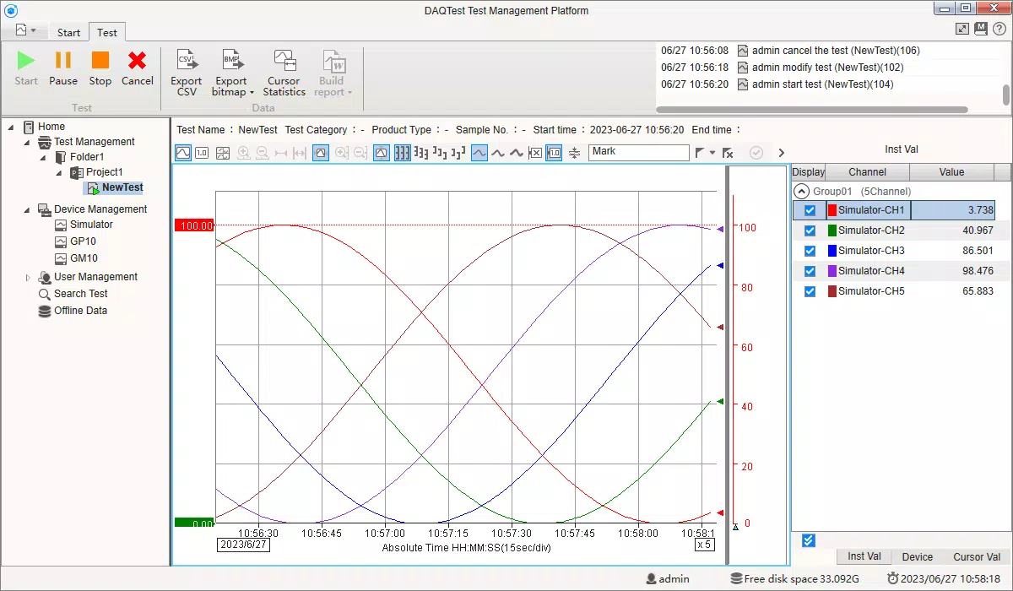Click the first waveform display icon in chart toolbar
Screen dimensions: 1013x591
(183, 153)
